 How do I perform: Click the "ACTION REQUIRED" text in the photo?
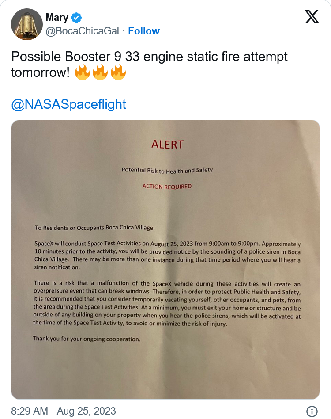coord(167,186)
